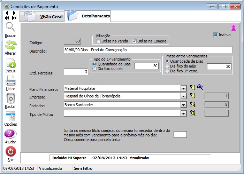Click the Alterar green arrows icon
This screenshot has width=244, height=174.
[x=10, y=45]
